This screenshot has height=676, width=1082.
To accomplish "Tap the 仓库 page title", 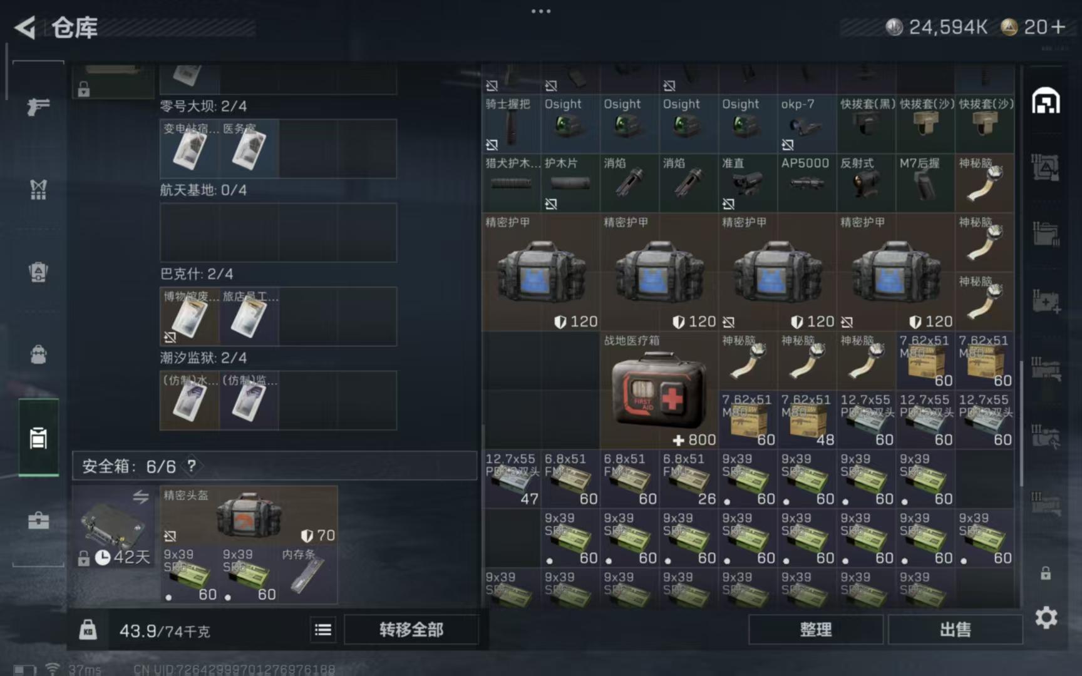I will [75, 28].
